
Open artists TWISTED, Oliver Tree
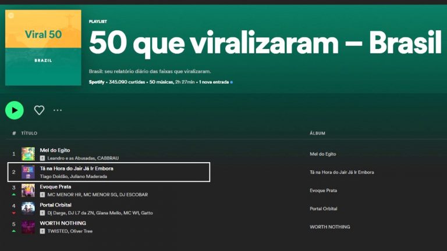(x=70, y=231)
